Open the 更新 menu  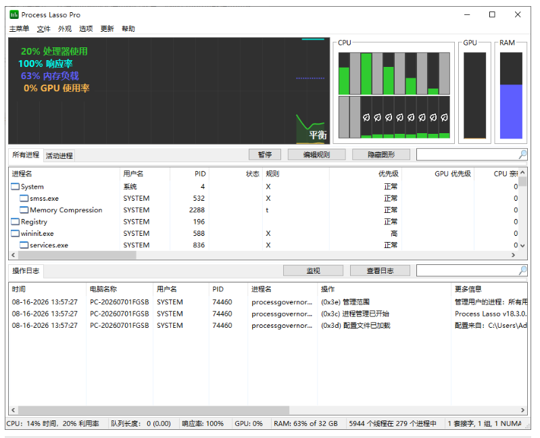pyautogui.click(x=107, y=28)
